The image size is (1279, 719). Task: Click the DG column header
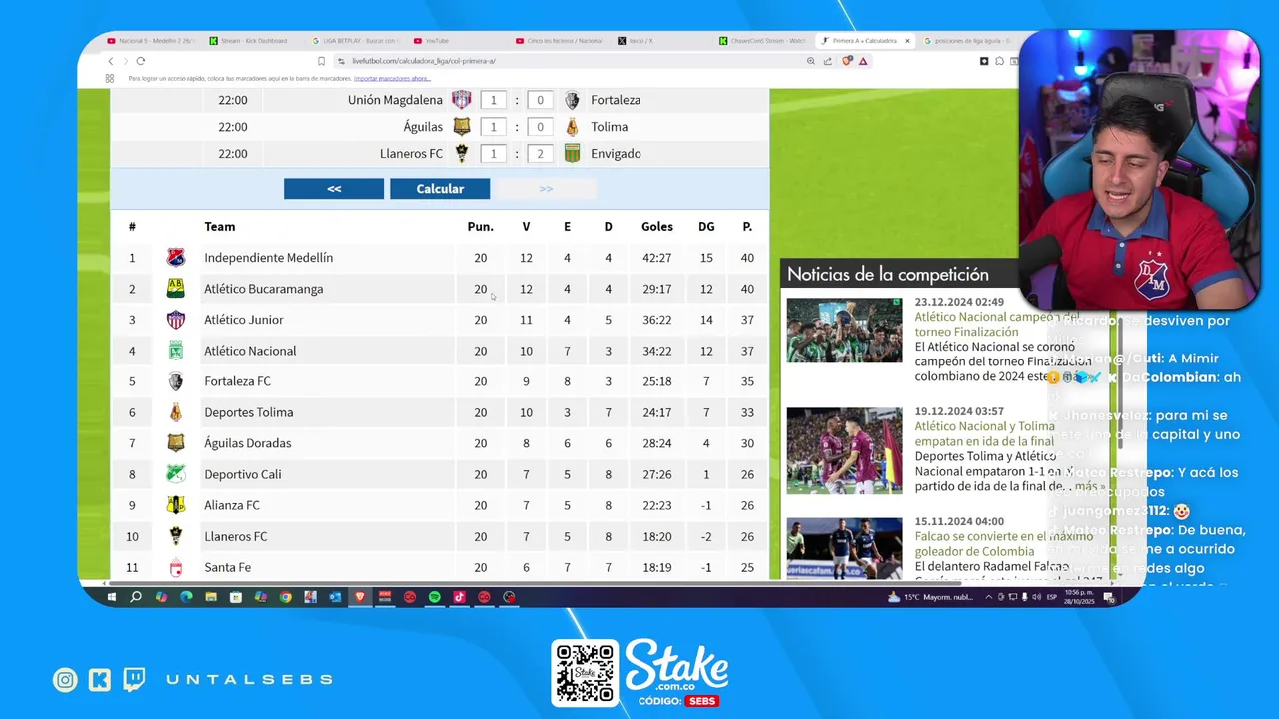706,227
